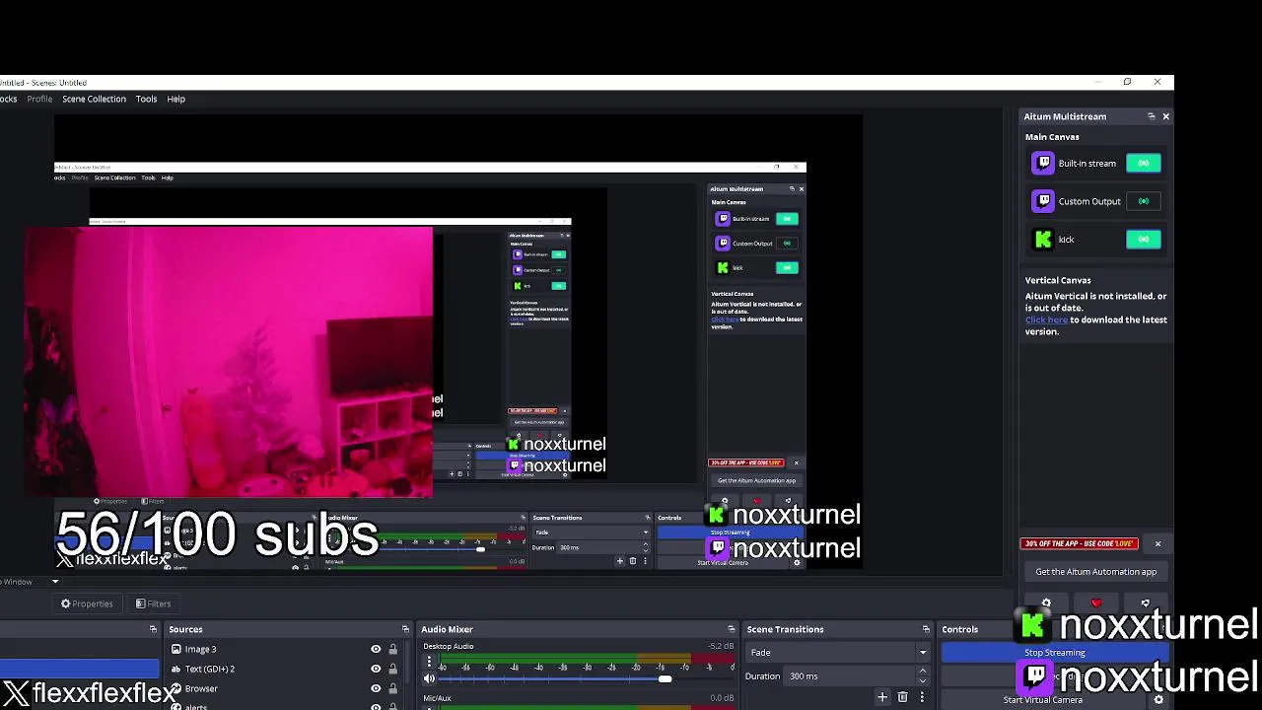Mute Desktop Audio via the speaker icon

(429, 678)
